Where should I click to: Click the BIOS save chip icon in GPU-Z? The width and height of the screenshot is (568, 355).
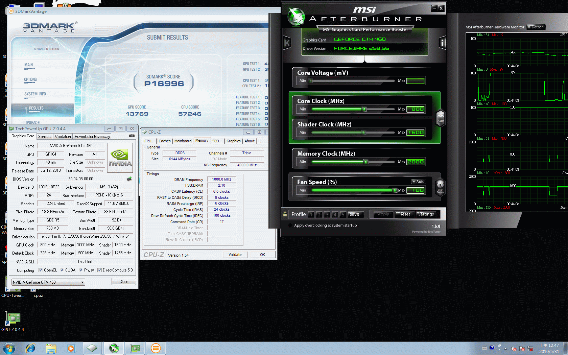coord(129,179)
